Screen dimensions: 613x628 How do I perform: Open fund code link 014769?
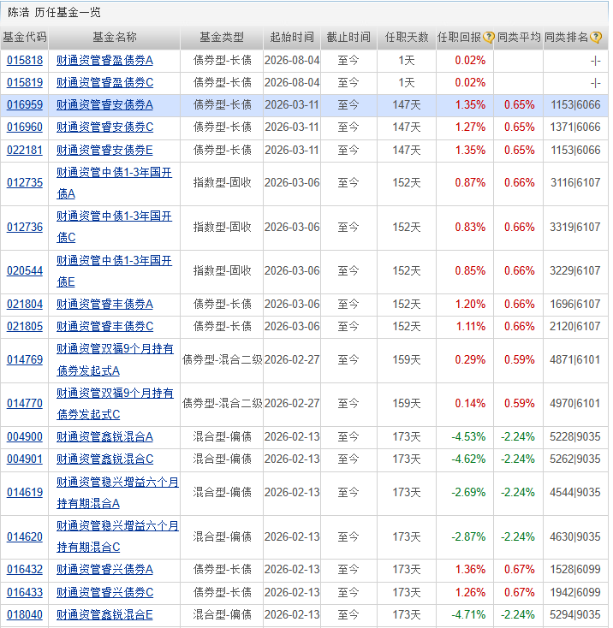coord(25,359)
